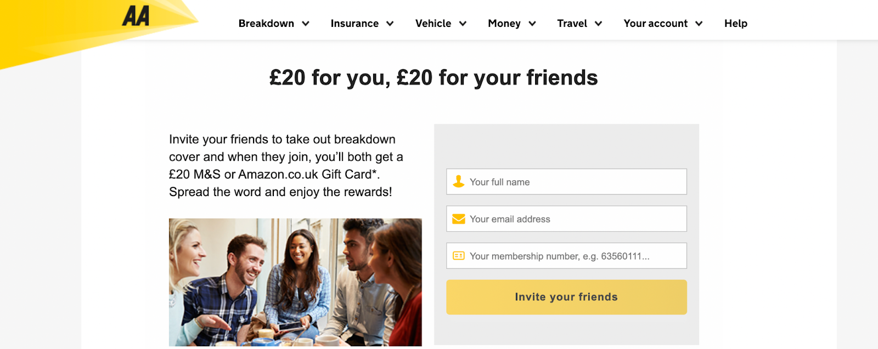Image resolution: width=878 pixels, height=349 pixels.
Task: Expand the Breakdown dropdown arrow
Action: [x=306, y=24]
